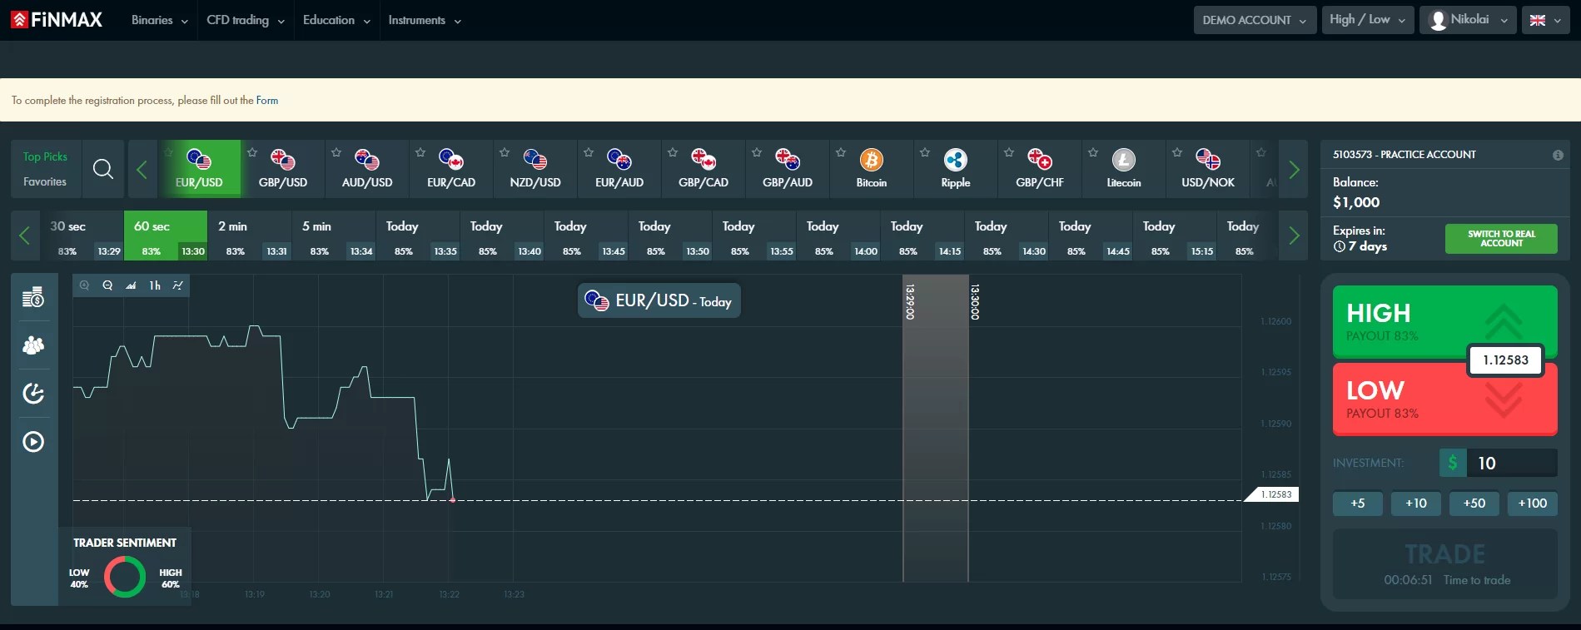Choose the 2 min expiry
The width and height of the screenshot is (1581, 630).
[x=250, y=236]
